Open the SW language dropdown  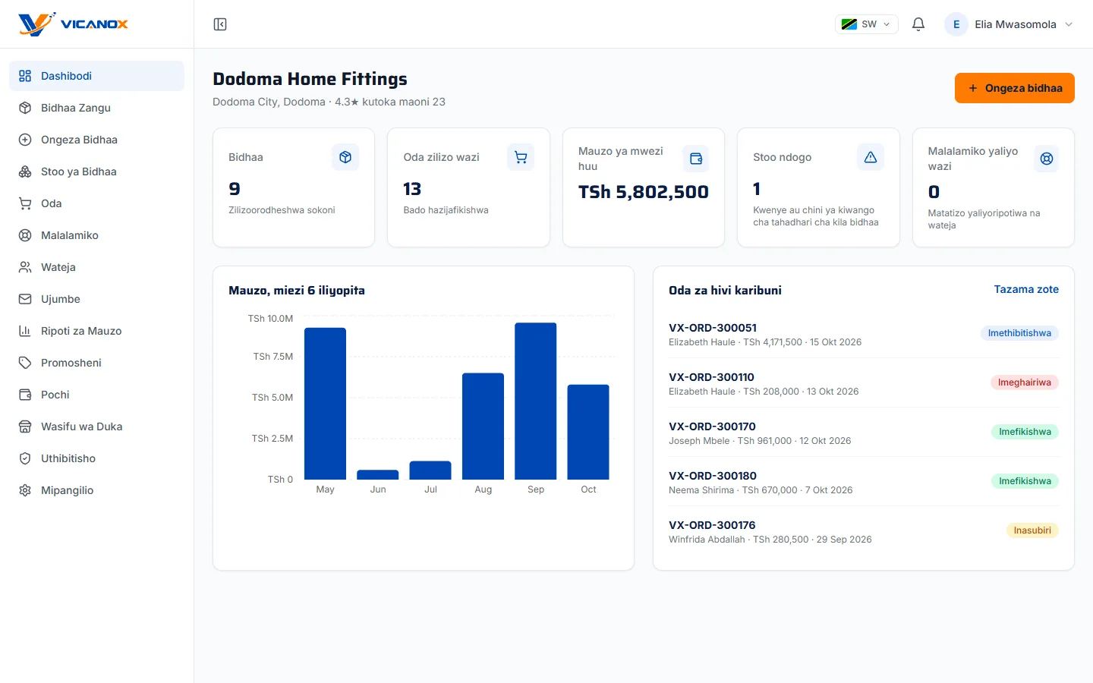click(x=867, y=24)
